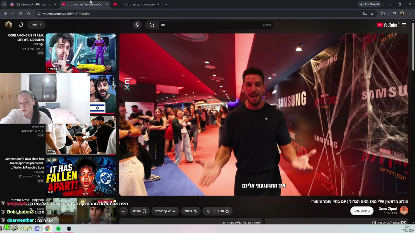Open the browser home page
Screen dimensions: 415x233
click(28, 14)
